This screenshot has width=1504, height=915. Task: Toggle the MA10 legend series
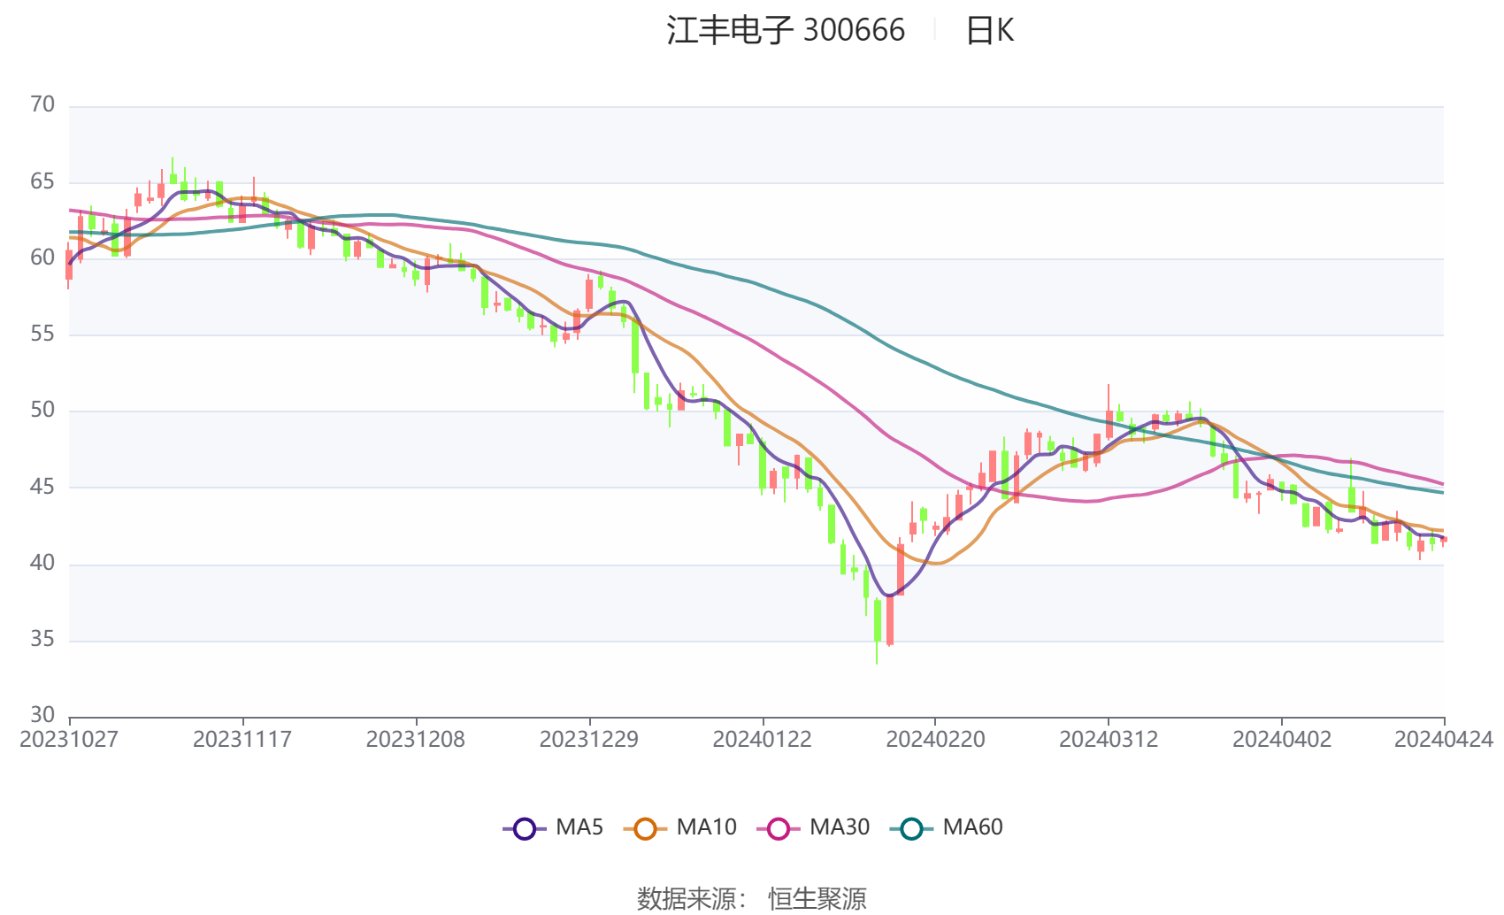pos(679,828)
